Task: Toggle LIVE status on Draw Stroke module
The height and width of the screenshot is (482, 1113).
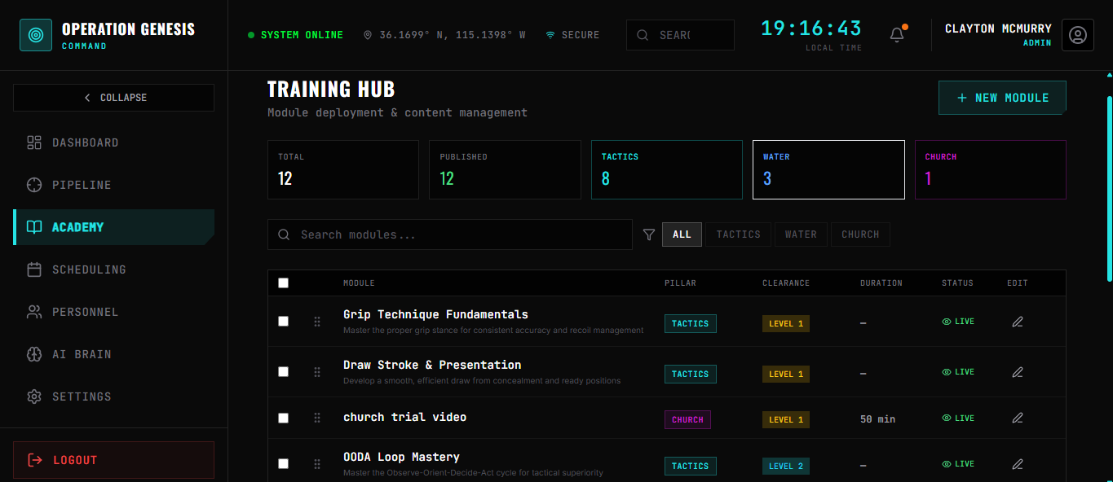Action: (x=958, y=371)
